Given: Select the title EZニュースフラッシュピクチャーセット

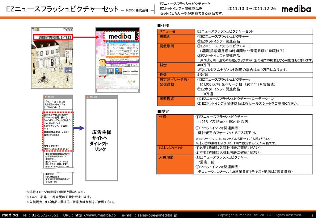Looking at the screenshot, I should (62, 9).
